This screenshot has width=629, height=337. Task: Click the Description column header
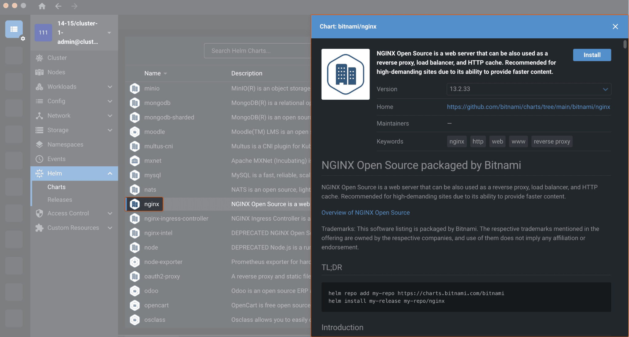point(247,73)
